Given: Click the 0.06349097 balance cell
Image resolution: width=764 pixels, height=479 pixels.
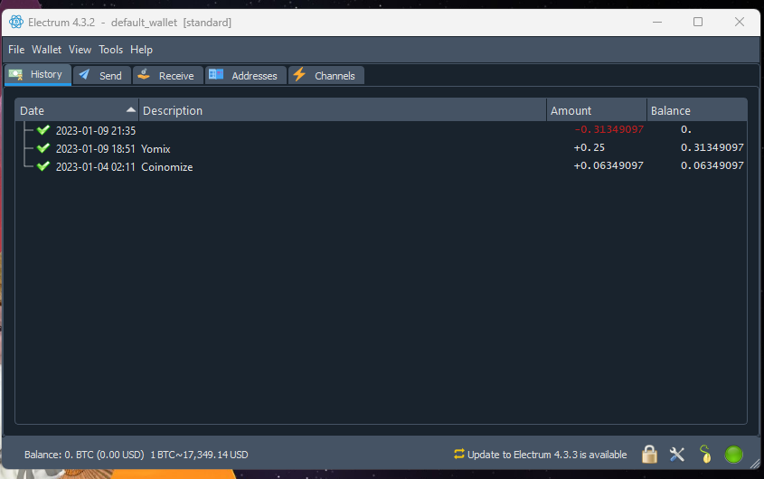Looking at the screenshot, I should coord(712,165).
